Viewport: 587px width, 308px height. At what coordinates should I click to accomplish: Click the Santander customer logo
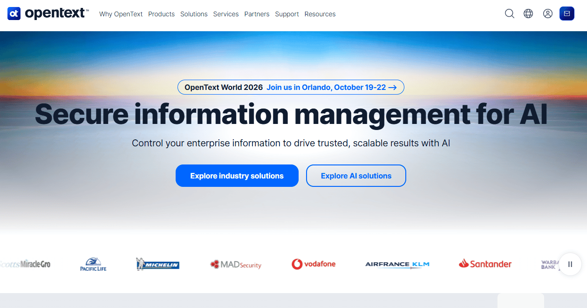coord(485,264)
